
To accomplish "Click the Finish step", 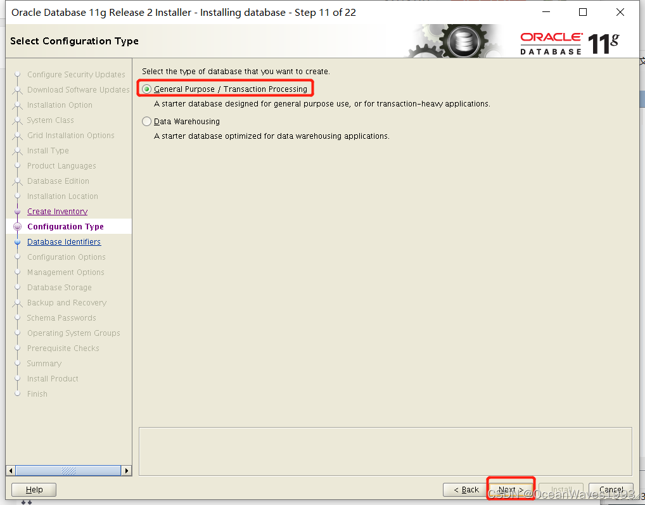I will [37, 394].
